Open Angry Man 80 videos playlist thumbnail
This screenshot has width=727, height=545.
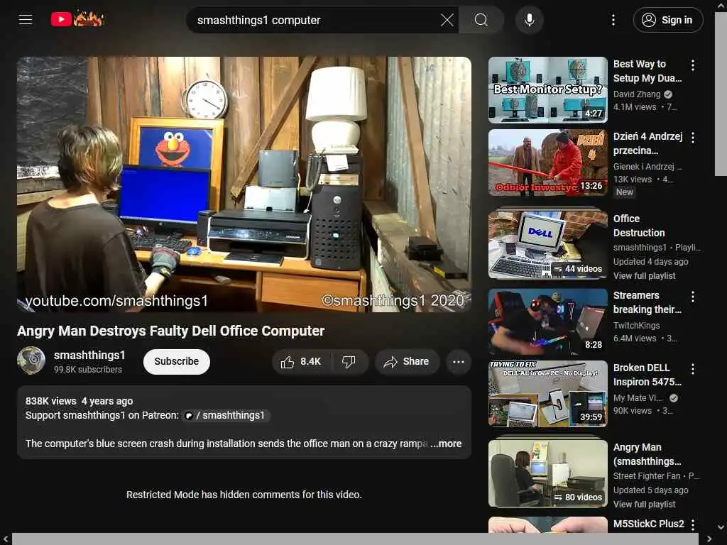pos(547,472)
